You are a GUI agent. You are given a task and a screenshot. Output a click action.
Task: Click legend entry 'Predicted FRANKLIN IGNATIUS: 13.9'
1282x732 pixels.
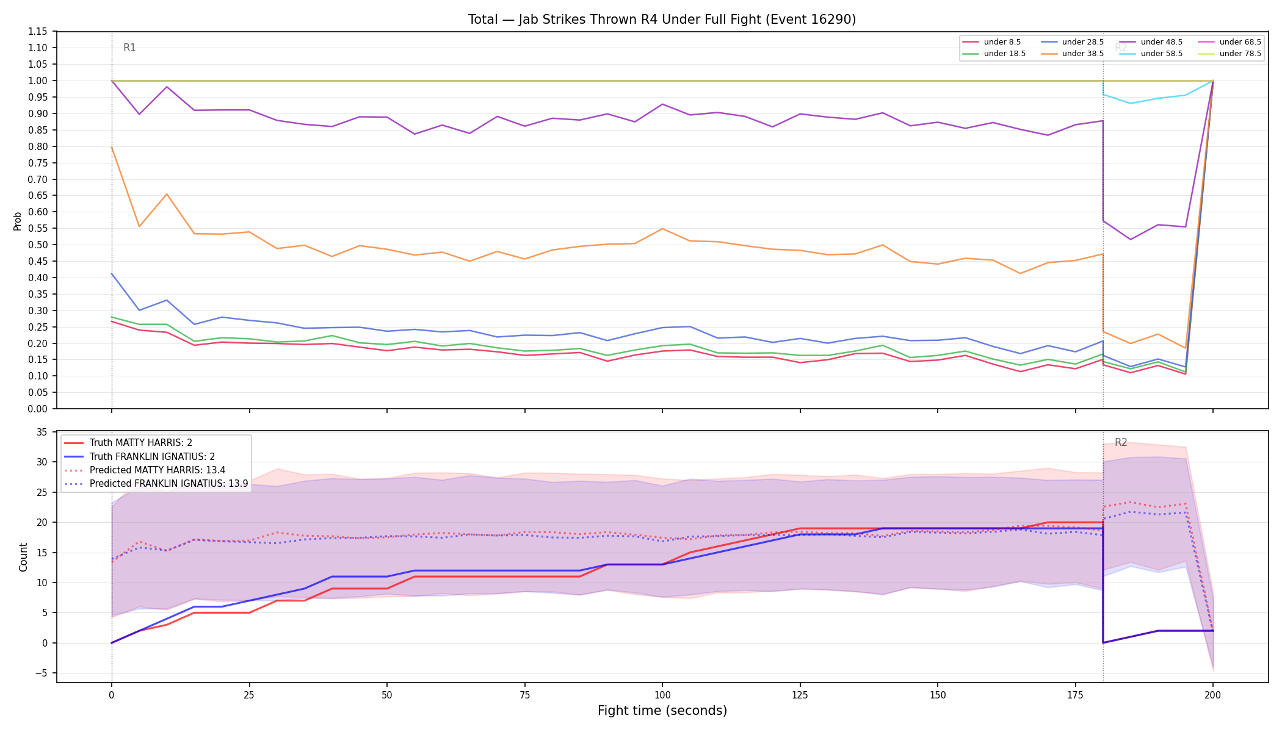pyautogui.click(x=156, y=484)
